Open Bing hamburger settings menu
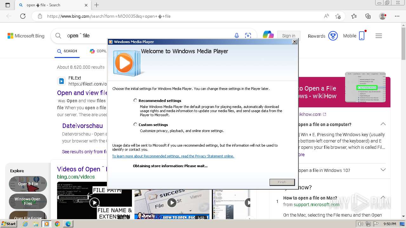This screenshot has height=228, width=406. 379,36
